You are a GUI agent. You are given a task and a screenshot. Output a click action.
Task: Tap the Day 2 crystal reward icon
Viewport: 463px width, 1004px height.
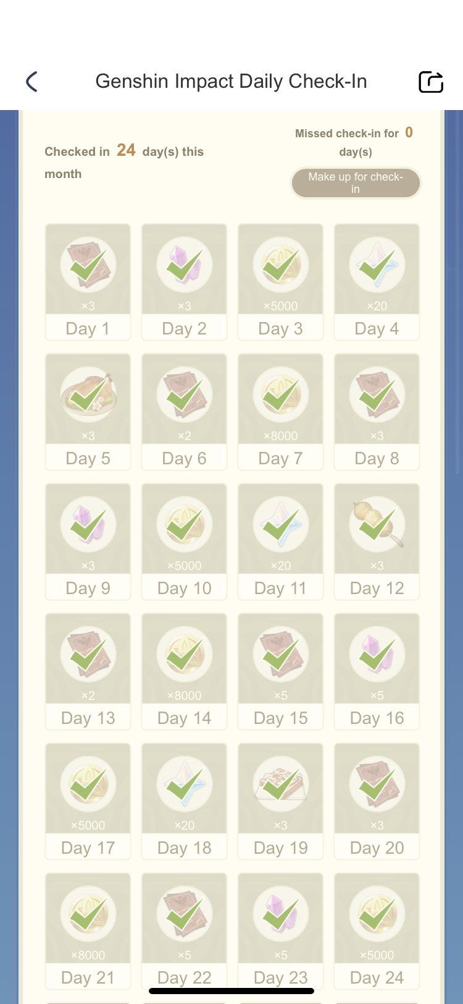click(184, 265)
